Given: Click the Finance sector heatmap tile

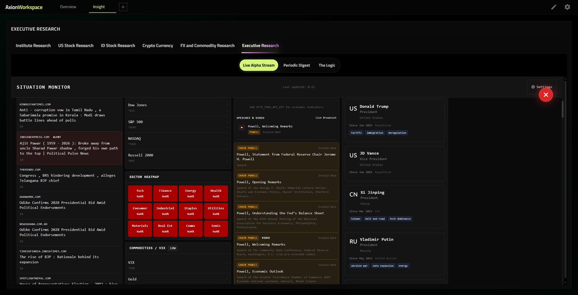Looking at the screenshot, I should pyautogui.click(x=165, y=193).
